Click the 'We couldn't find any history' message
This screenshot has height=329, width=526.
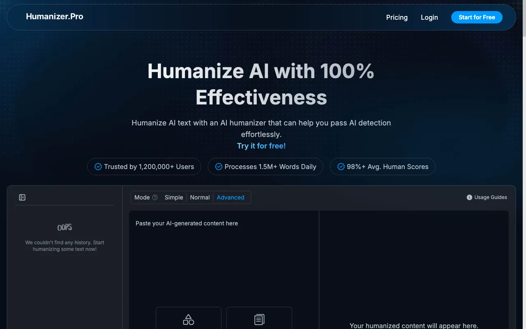point(65,246)
